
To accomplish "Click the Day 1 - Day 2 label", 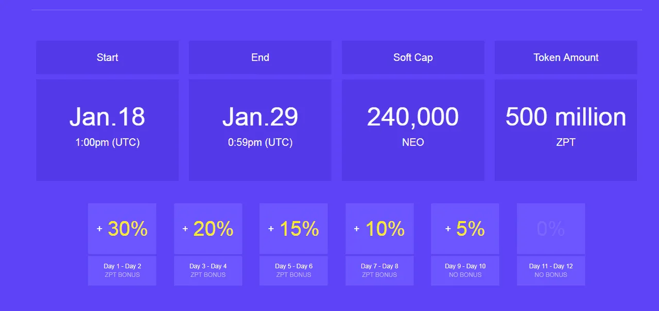I will click(122, 266).
